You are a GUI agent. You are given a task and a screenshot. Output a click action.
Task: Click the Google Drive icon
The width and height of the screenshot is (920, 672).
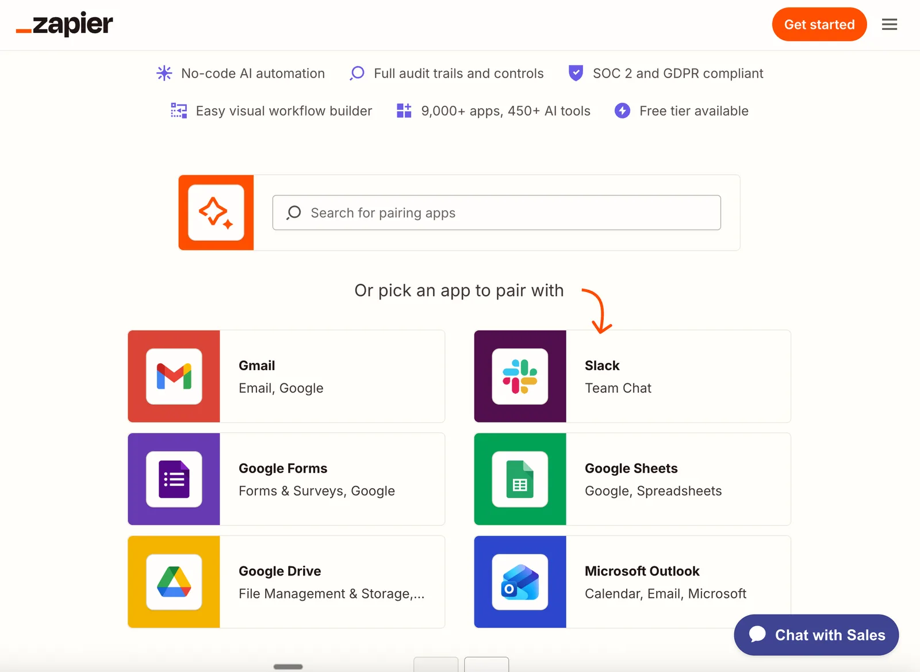point(174,582)
